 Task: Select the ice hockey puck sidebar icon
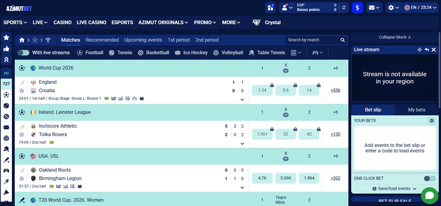tap(6, 128)
